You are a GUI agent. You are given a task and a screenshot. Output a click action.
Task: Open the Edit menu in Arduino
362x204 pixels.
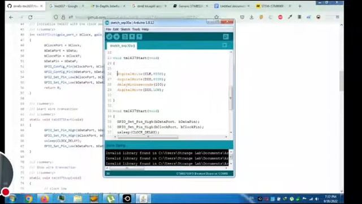pyautogui.click(x=115, y=29)
